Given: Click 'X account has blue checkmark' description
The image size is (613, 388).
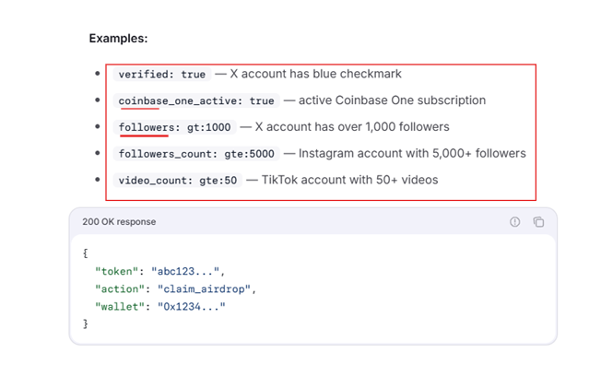Looking at the screenshot, I should tap(316, 74).
